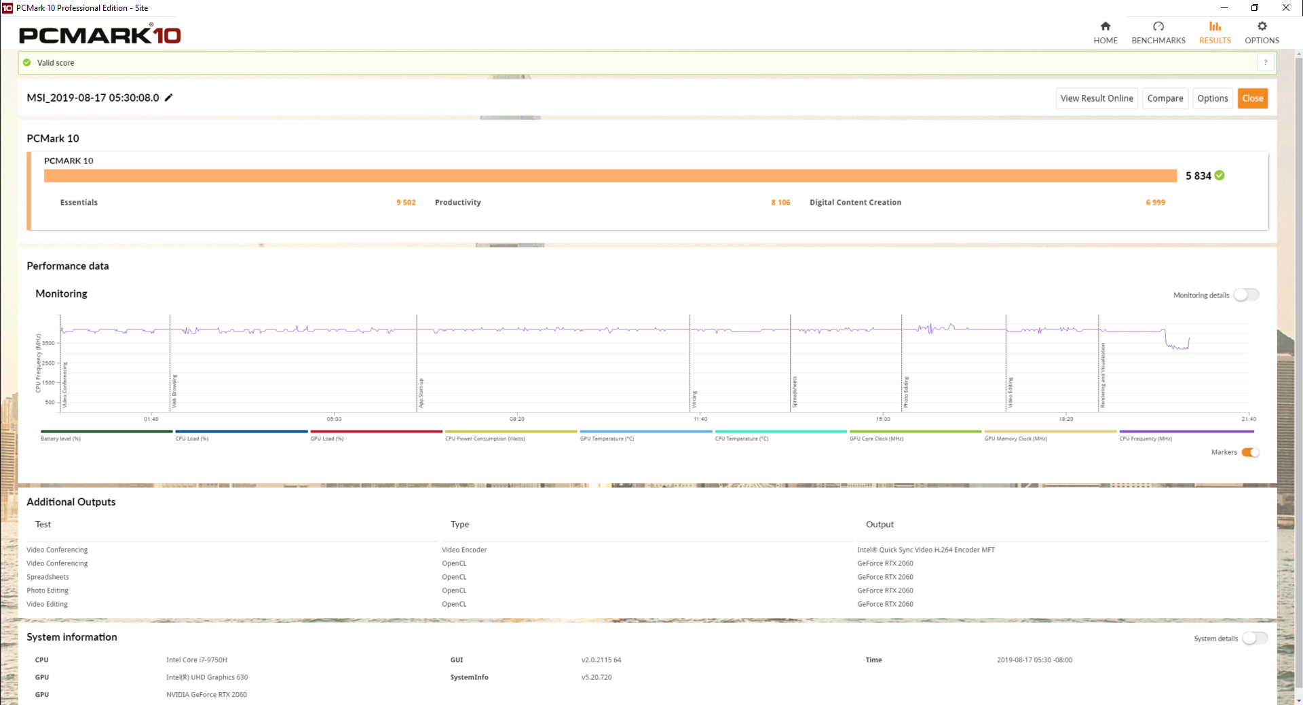The height and width of the screenshot is (705, 1303).
Task: Toggle the System details switch
Action: click(1255, 638)
